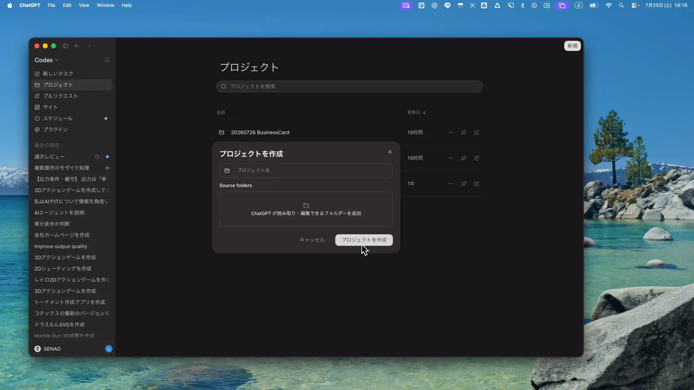The height and width of the screenshot is (390, 694).
Task: Click the waveform icon beside 複数箇所のモザイク処理
Action: click(107, 168)
